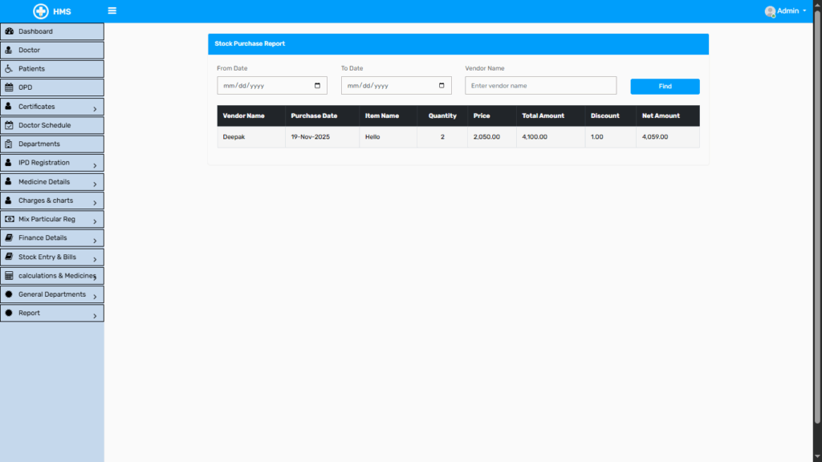Open the From Date calendar picker icon

[x=317, y=86]
